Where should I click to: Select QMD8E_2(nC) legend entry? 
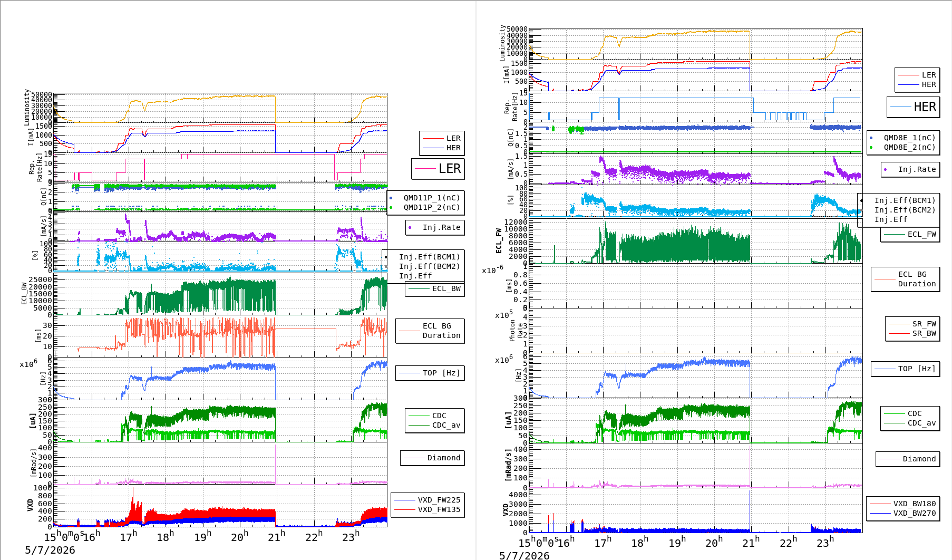coord(909,147)
